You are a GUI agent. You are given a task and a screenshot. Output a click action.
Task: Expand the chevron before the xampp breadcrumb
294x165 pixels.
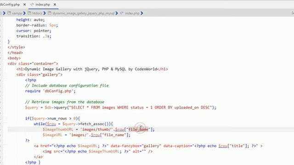pyautogui.click(x=4, y=13)
